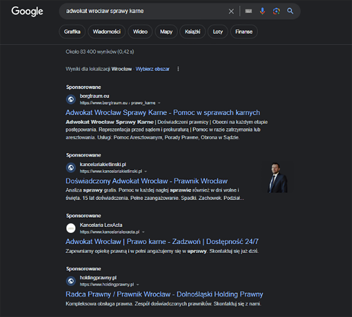
Task: Click the magnifying glass search icon
Action: point(290,11)
